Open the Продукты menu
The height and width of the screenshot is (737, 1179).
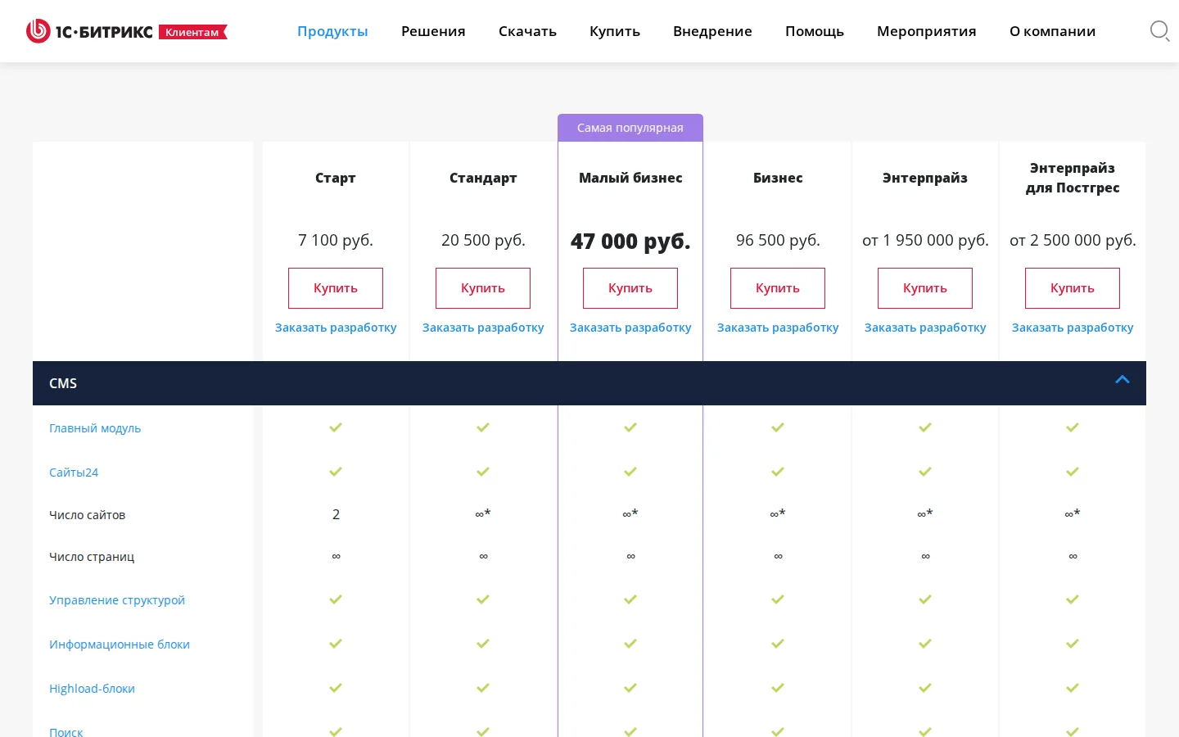[332, 31]
